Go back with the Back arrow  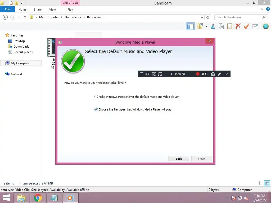(5, 17)
